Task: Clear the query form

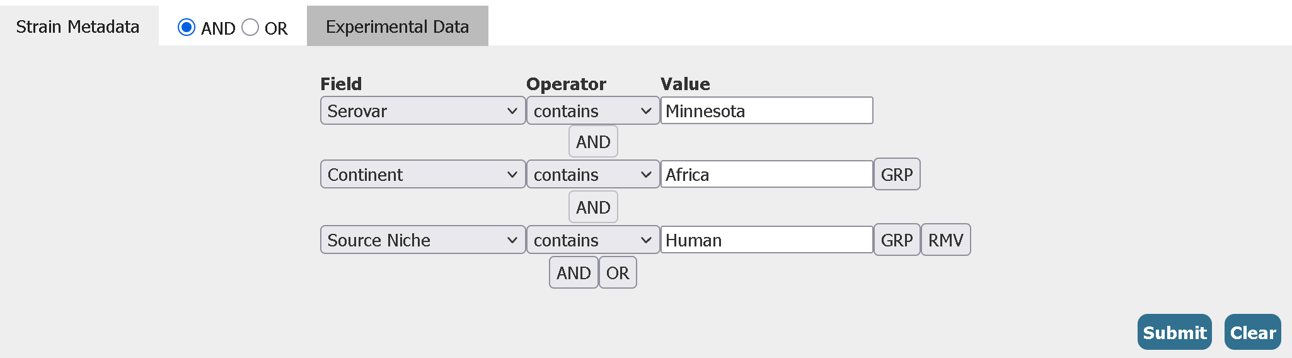Action: [1252, 332]
